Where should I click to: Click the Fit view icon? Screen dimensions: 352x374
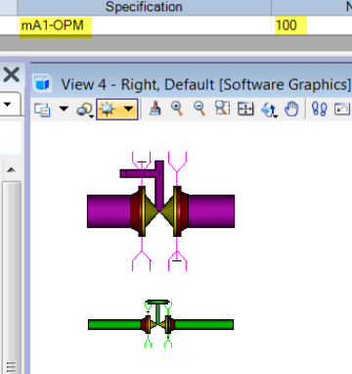coord(245,109)
